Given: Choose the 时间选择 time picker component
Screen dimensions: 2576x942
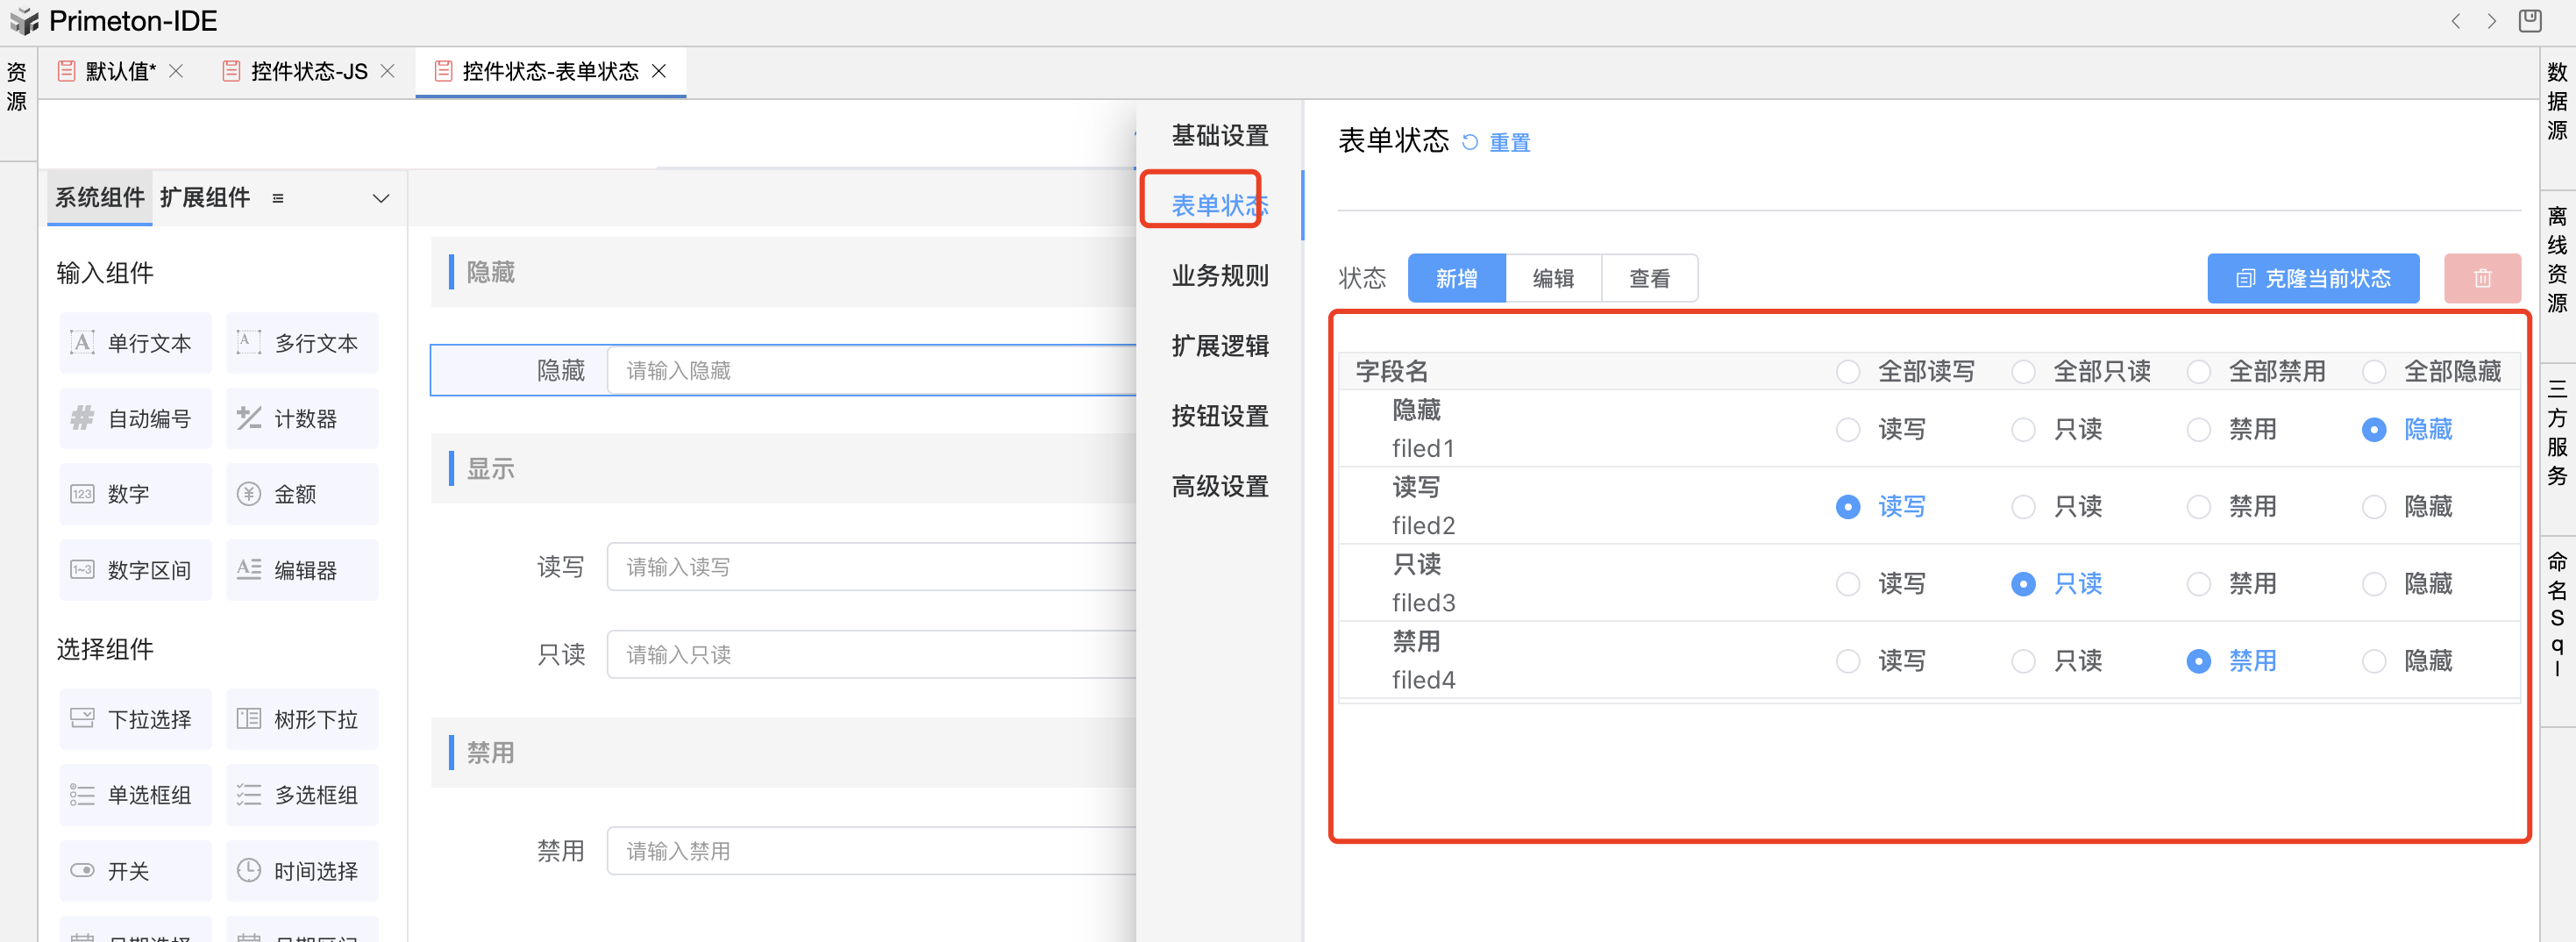Looking at the screenshot, I should [x=302, y=870].
